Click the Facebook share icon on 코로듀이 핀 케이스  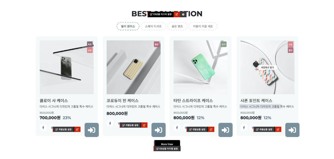[x=110, y=123]
